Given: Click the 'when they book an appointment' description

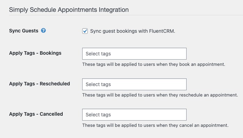Looking at the screenshot, I should pyautogui.click(x=154, y=64).
